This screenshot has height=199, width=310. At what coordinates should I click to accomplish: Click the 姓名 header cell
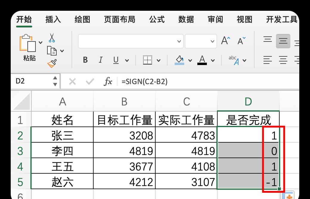pos(62,119)
